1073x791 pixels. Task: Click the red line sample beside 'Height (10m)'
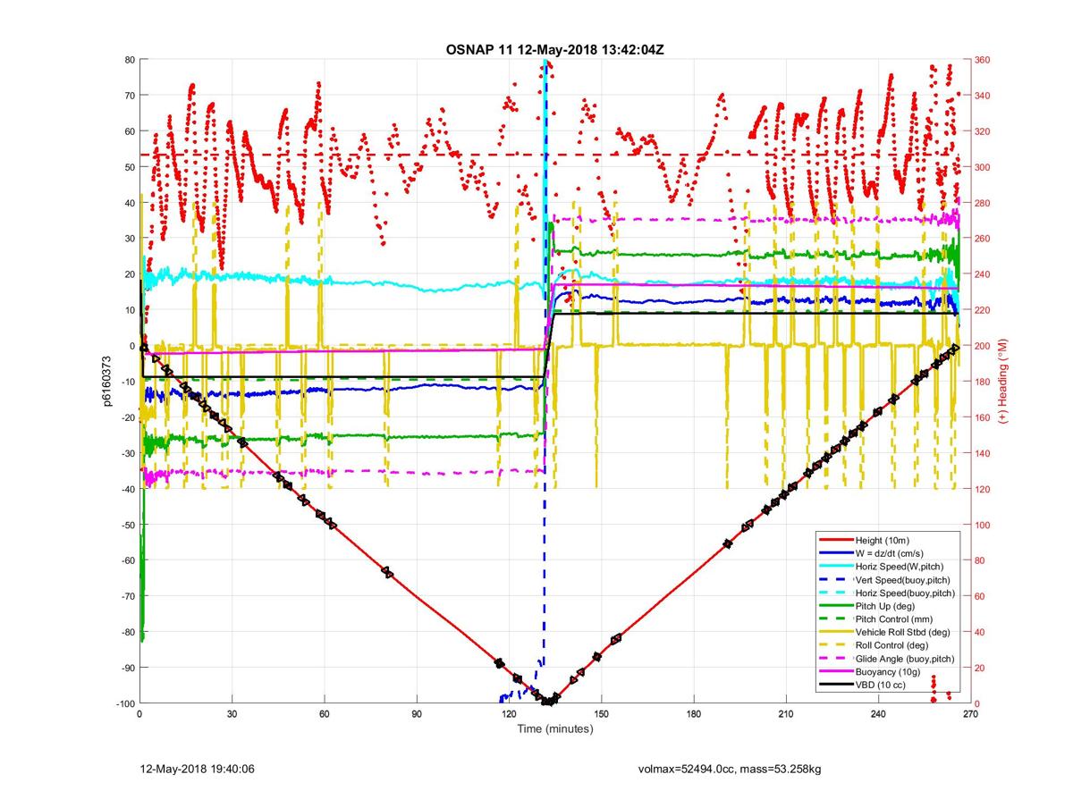835,540
